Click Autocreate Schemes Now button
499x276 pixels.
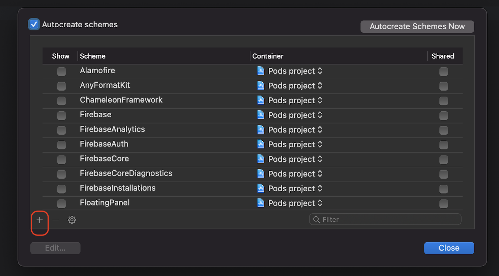tap(417, 26)
